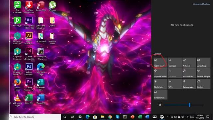Open the Project quick action tile
213x120 pixels.
[203, 84]
